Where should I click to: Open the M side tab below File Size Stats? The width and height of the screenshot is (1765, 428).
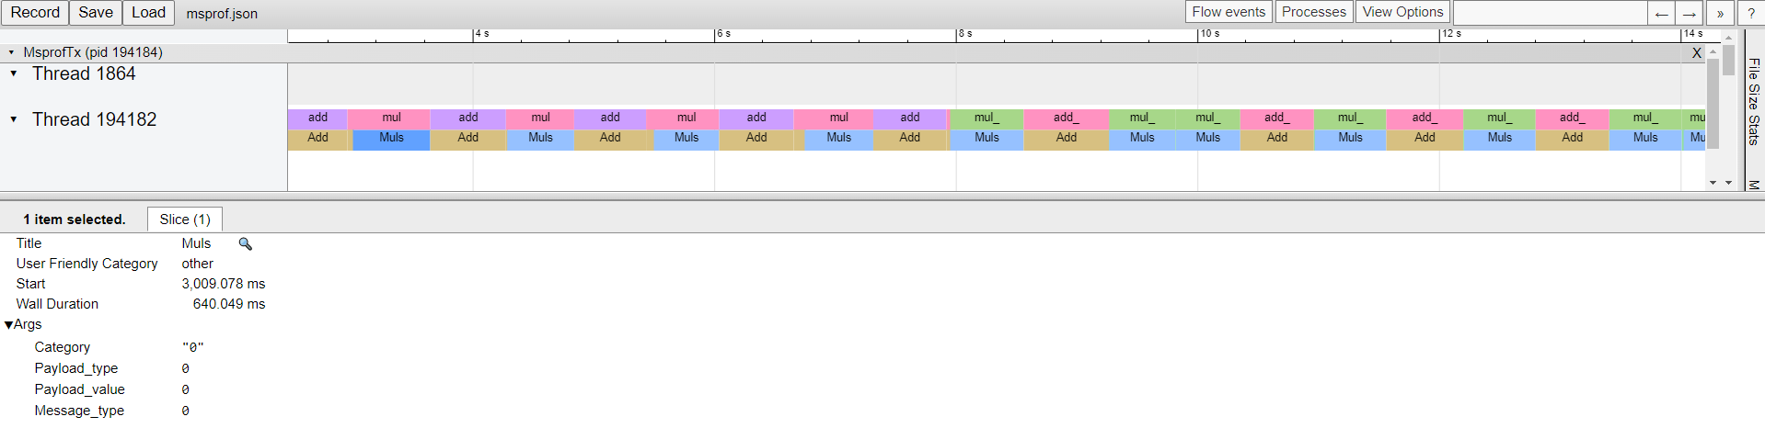[x=1754, y=185]
